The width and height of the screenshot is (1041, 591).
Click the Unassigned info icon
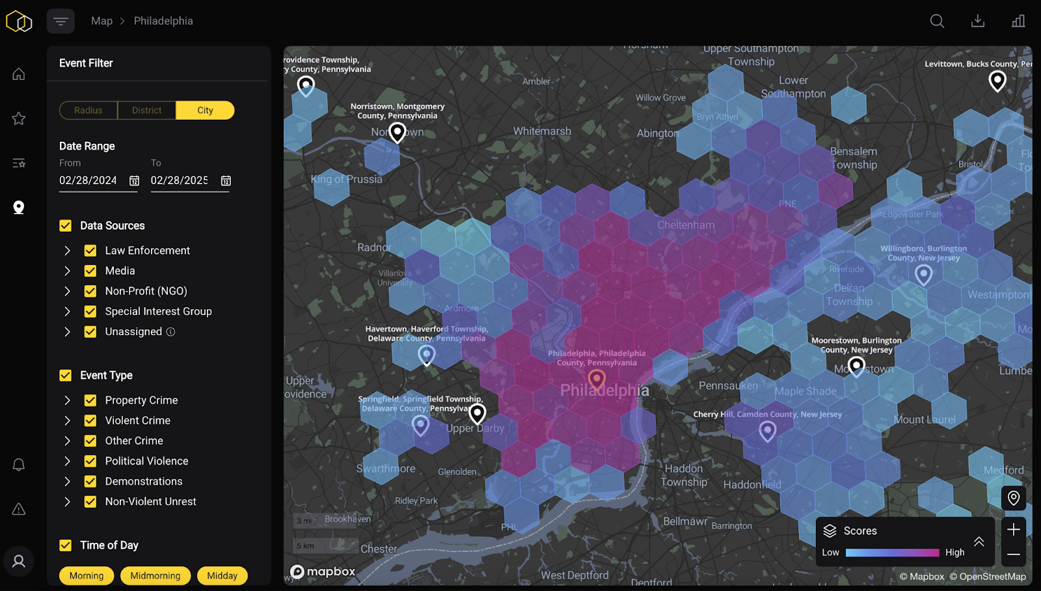(170, 332)
